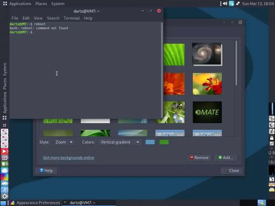Image resolution: width=275 pixels, height=206 pixels.
Task: Launch the blue cloud icon in left dock
Action: (5, 170)
